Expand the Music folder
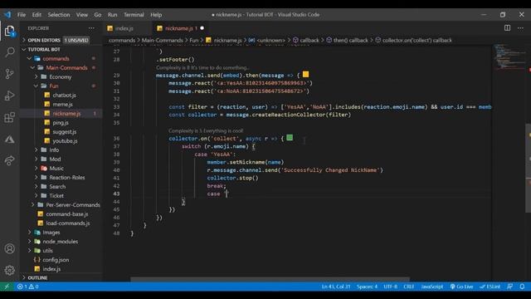The height and width of the screenshot is (299, 531). pos(61,168)
